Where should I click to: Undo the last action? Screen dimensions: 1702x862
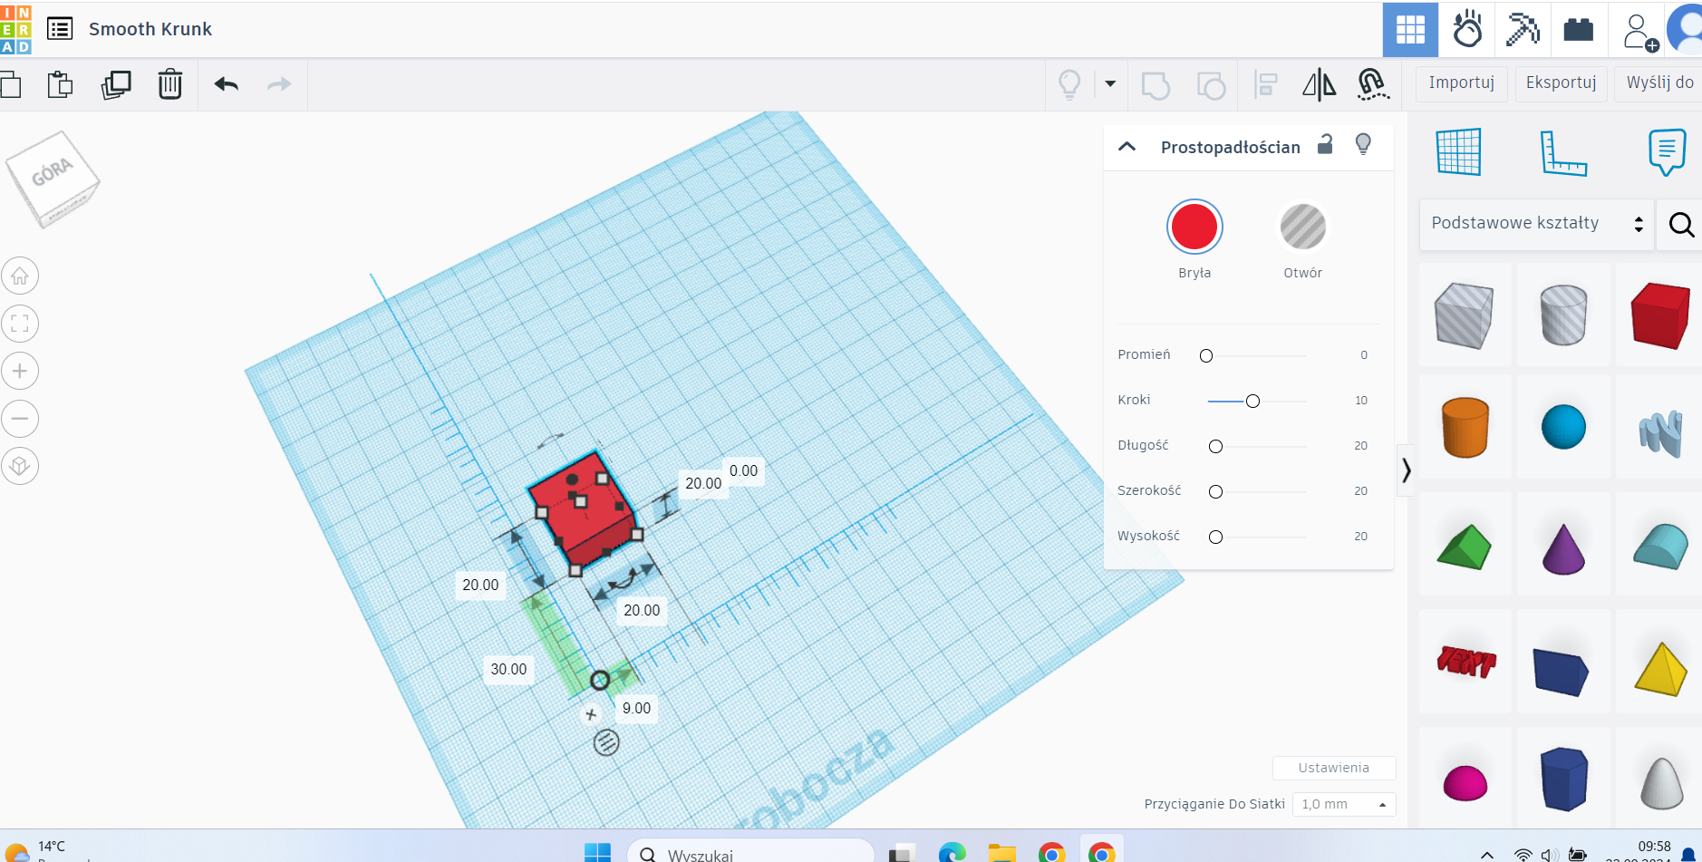227,84
